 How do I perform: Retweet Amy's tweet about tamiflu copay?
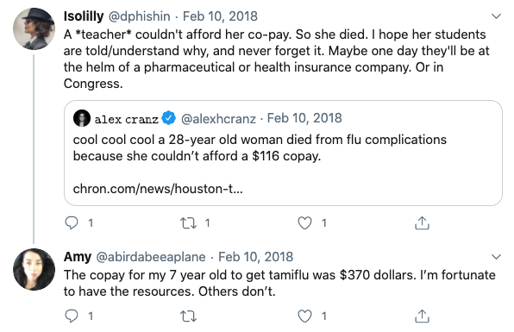pos(189,316)
